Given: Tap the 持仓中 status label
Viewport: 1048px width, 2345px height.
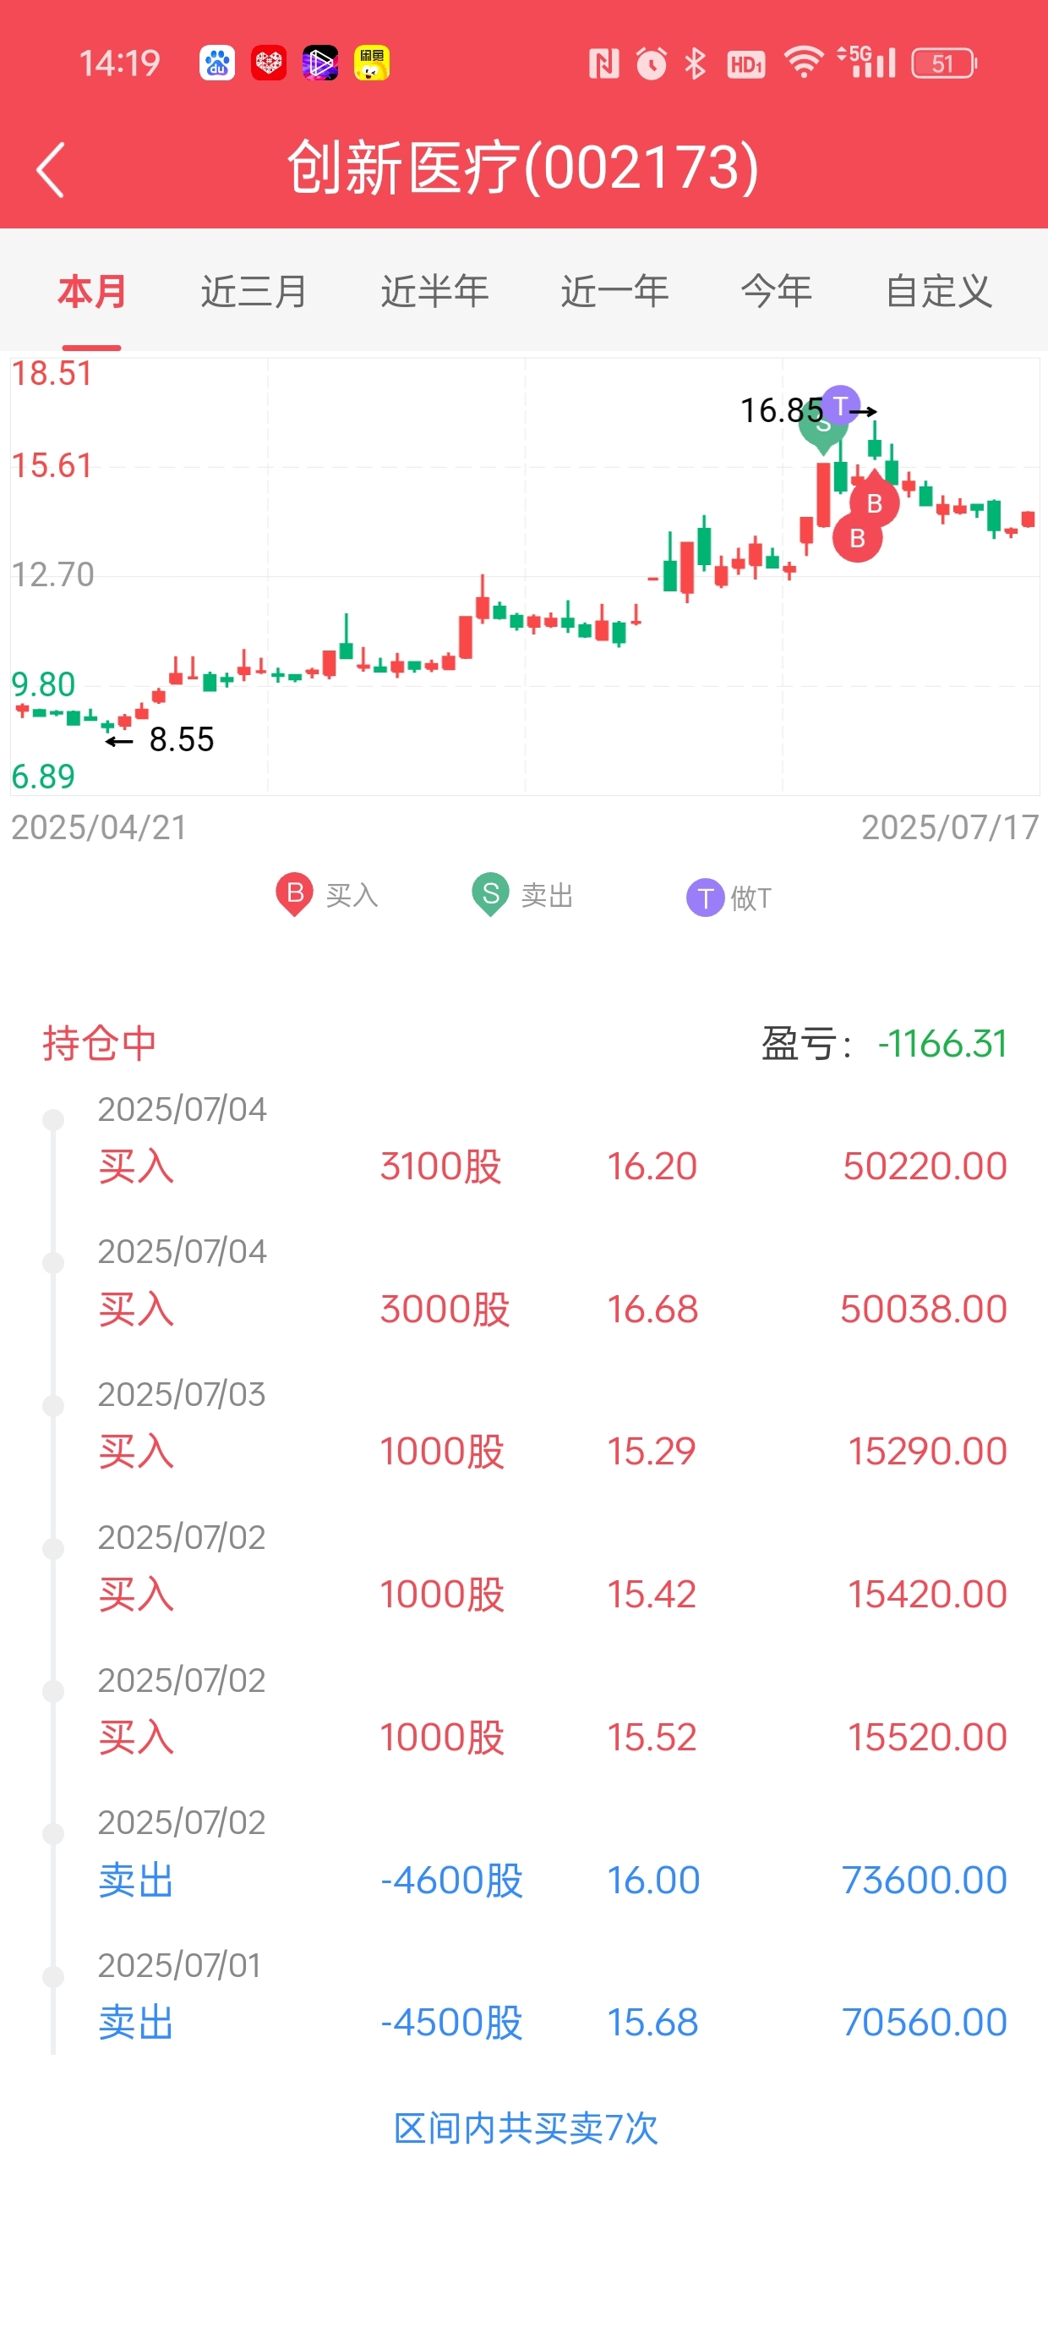Looking at the screenshot, I should pyautogui.click(x=99, y=1043).
